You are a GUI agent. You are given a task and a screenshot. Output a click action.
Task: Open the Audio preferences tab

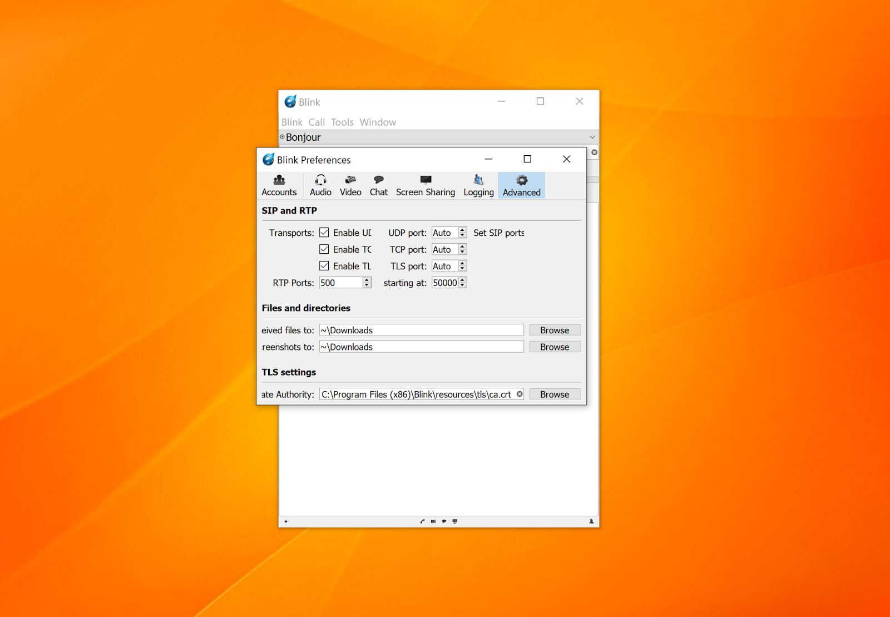point(320,185)
